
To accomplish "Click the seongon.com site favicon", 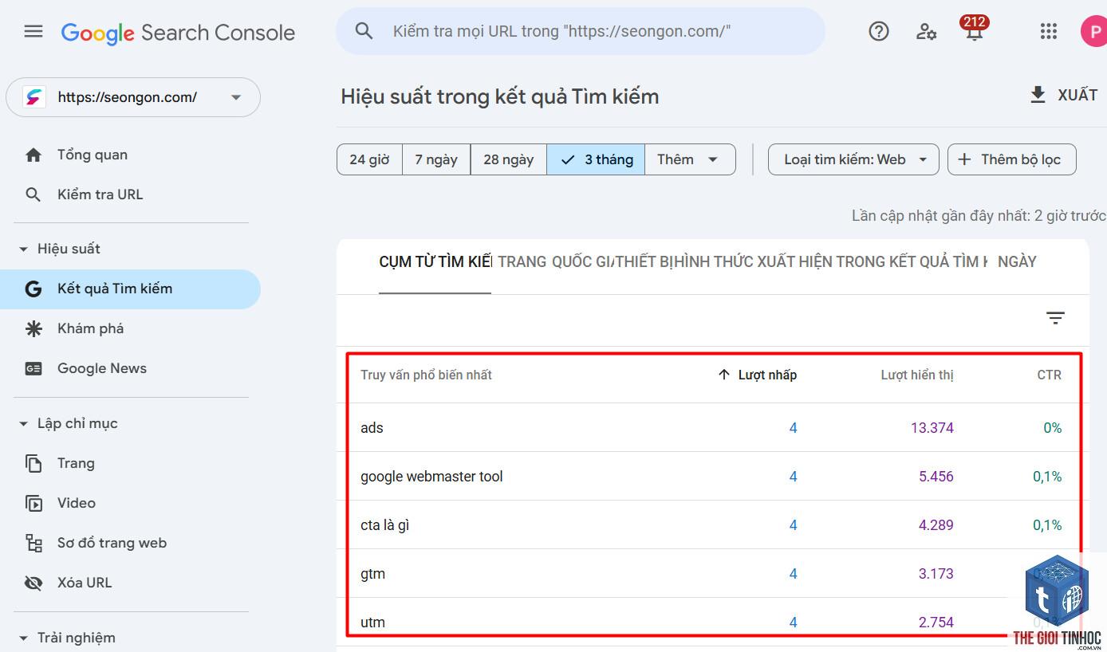I will [x=33, y=97].
